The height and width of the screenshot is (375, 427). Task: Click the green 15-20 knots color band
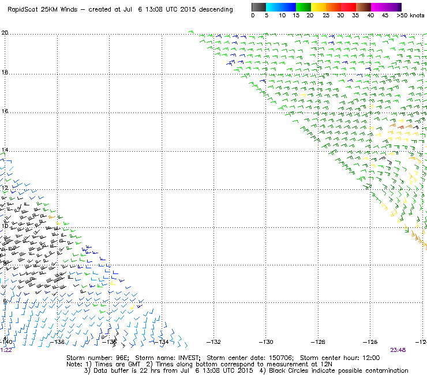point(304,7)
